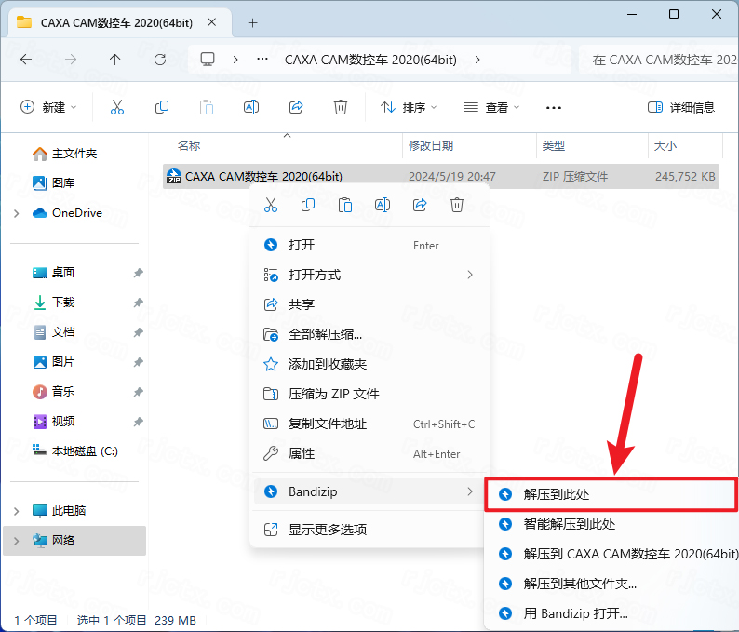Screen dimensions: 739x632
Task: Toggle the 详细信息 details pane button
Action: tap(681, 107)
